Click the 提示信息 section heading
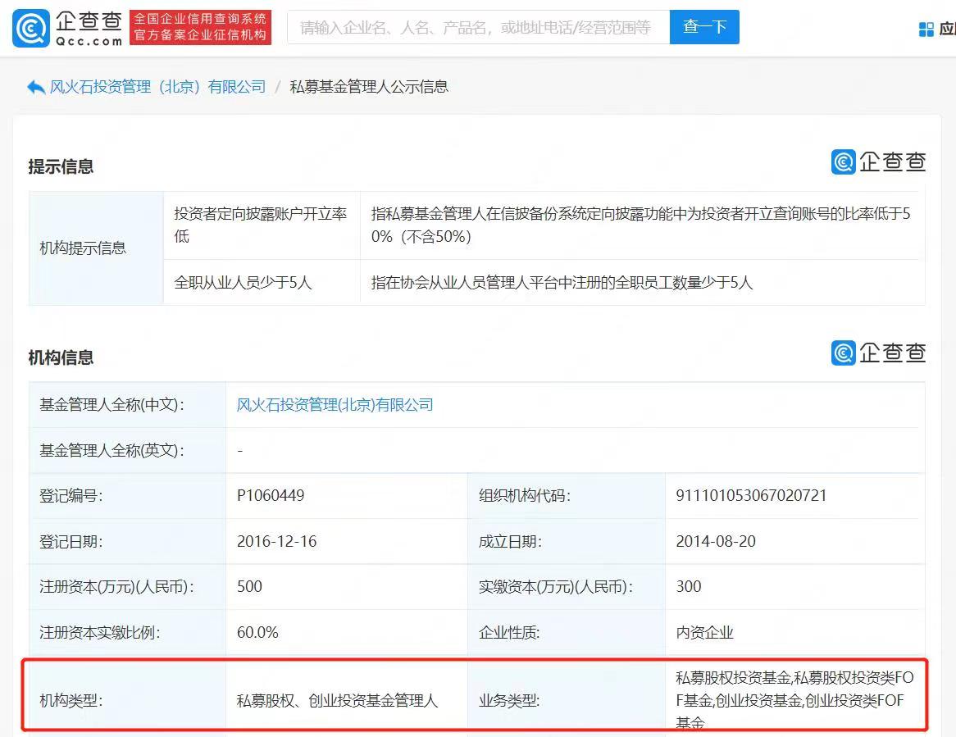 pyautogui.click(x=61, y=166)
